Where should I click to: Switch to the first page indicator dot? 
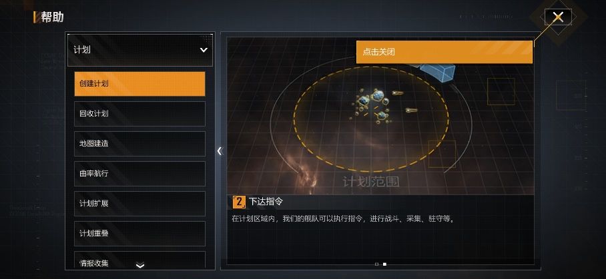coord(377,264)
